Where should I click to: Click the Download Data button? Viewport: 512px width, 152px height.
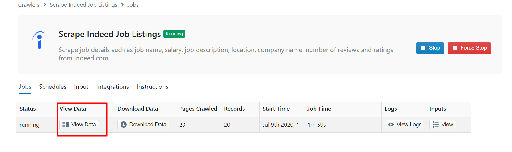click(143, 125)
